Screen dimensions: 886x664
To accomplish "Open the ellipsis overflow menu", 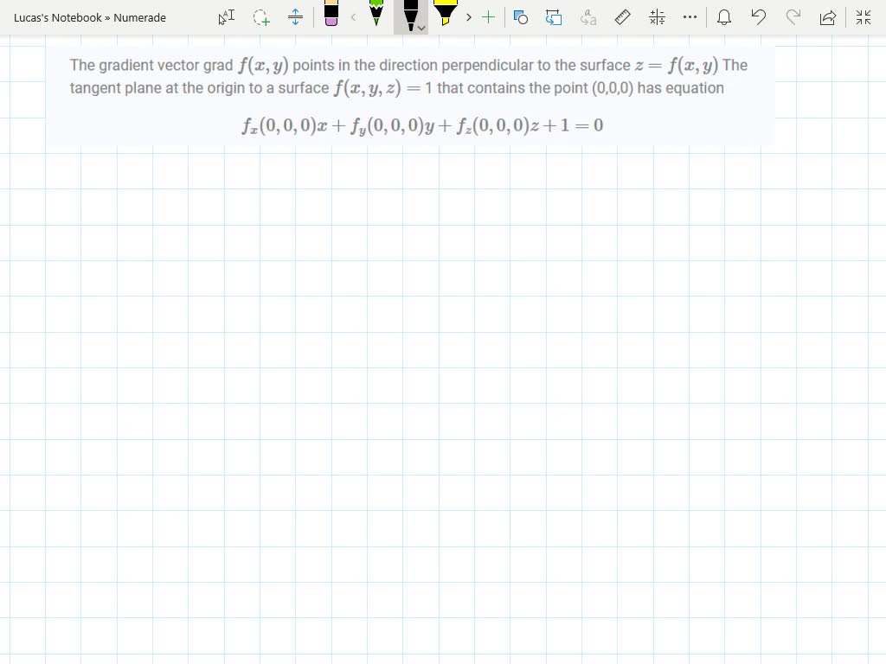I will (690, 16).
